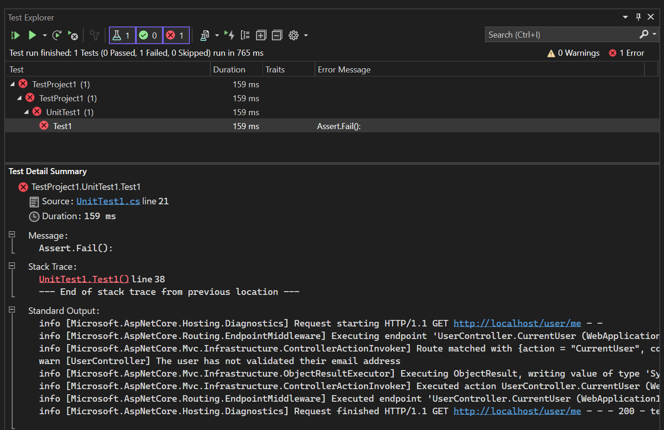Toggle the failed tests filter showing 1
This screenshot has width=664, height=430.
[176, 35]
